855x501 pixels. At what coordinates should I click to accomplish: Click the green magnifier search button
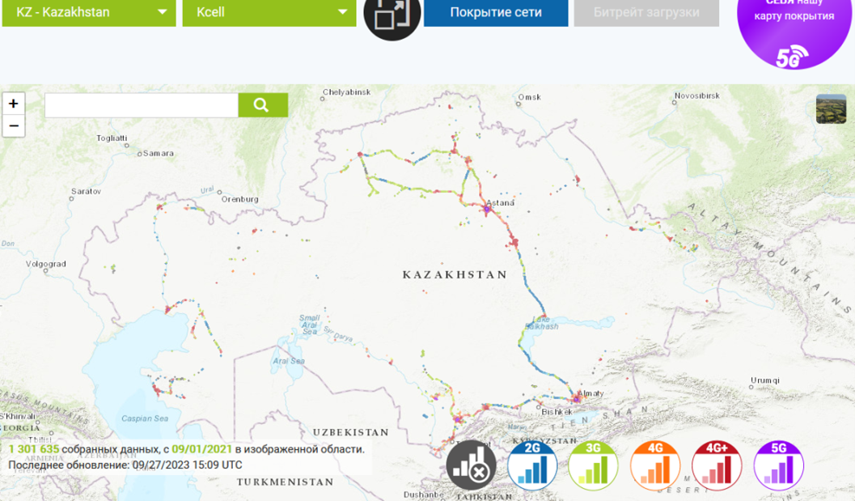[x=263, y=105]
